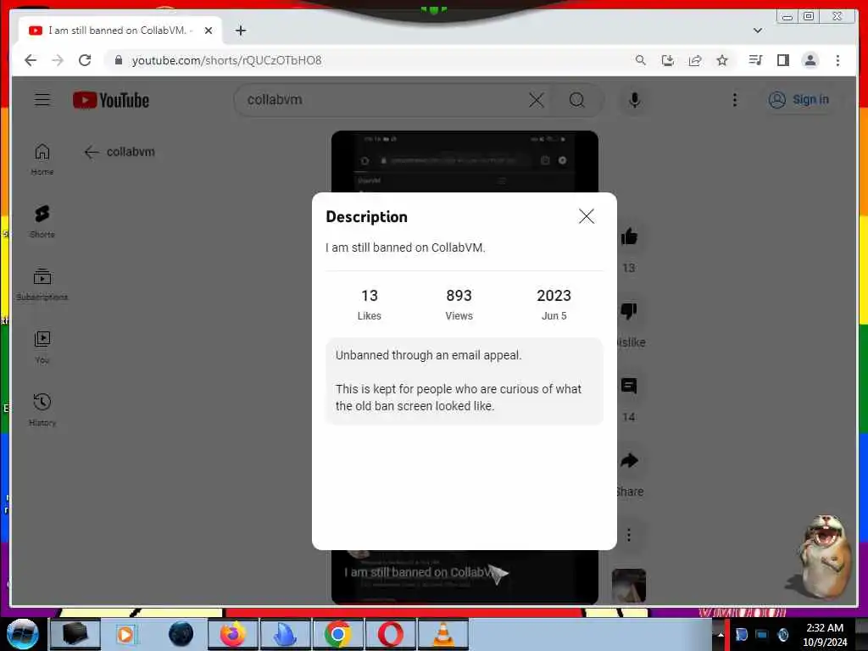Open YouTube settings three-dot menu

click(x=735, y=100)
